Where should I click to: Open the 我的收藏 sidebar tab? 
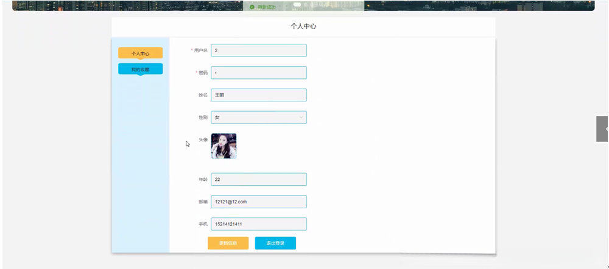[140, 69]
